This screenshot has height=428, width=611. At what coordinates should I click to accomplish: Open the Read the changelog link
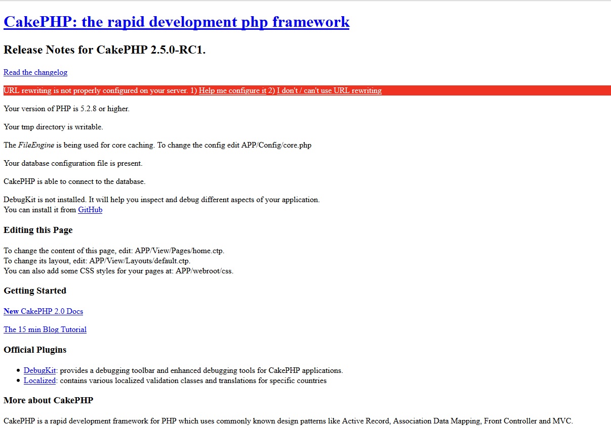tap(35, 72)
